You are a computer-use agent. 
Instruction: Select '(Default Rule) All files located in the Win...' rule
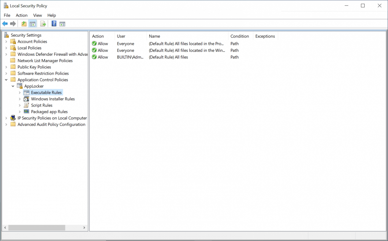point(187,50)
